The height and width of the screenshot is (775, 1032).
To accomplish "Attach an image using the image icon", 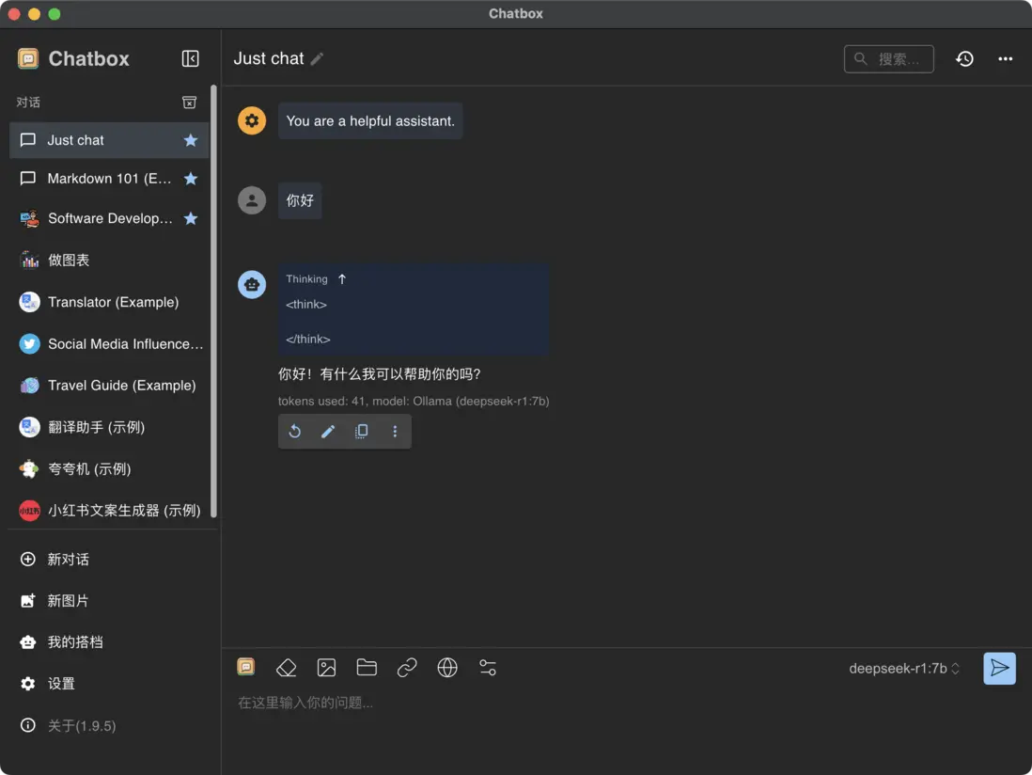I will click(326, 667).
